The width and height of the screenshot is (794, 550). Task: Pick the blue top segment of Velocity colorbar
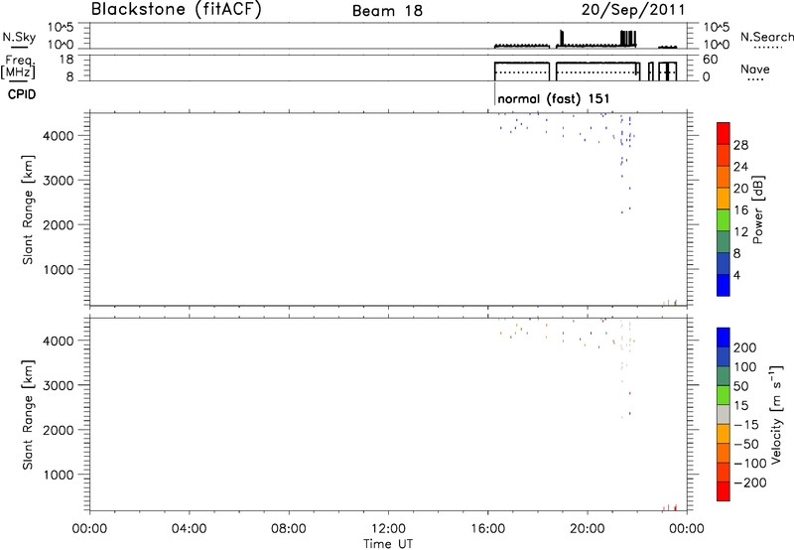tap(724, 337)
